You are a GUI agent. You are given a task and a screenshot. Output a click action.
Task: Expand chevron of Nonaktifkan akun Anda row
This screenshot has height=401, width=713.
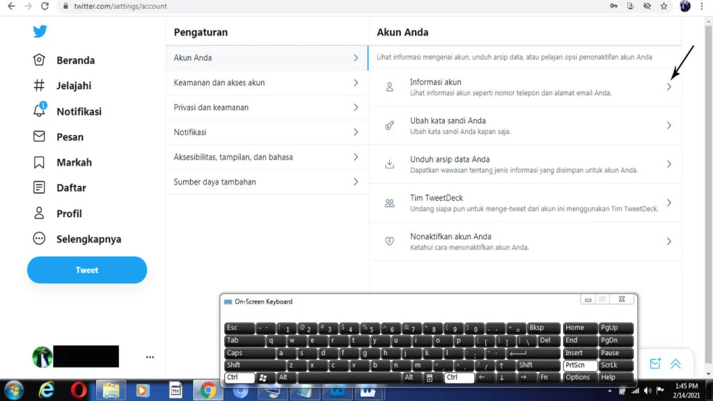pyautogui.click(x=669, y=242)
